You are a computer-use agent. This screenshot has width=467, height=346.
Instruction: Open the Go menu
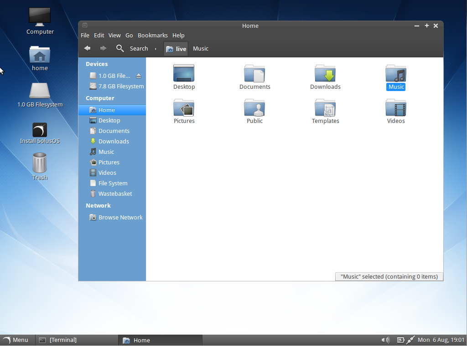[129, 35]
